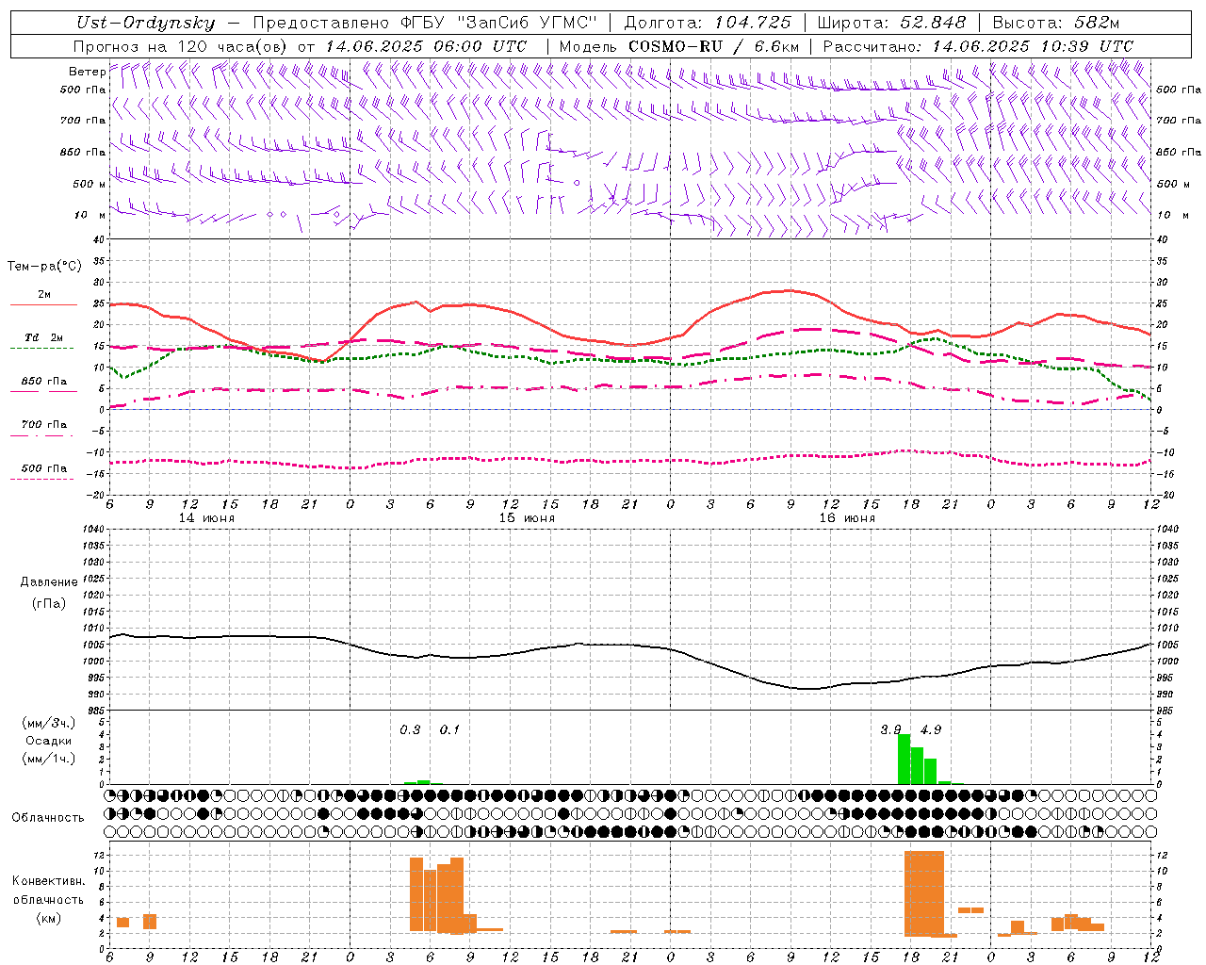This screenshot has width=1206, height=965.
Task: Click the 500 гПа entry in temperature legend
Action: tap(44, 468)
